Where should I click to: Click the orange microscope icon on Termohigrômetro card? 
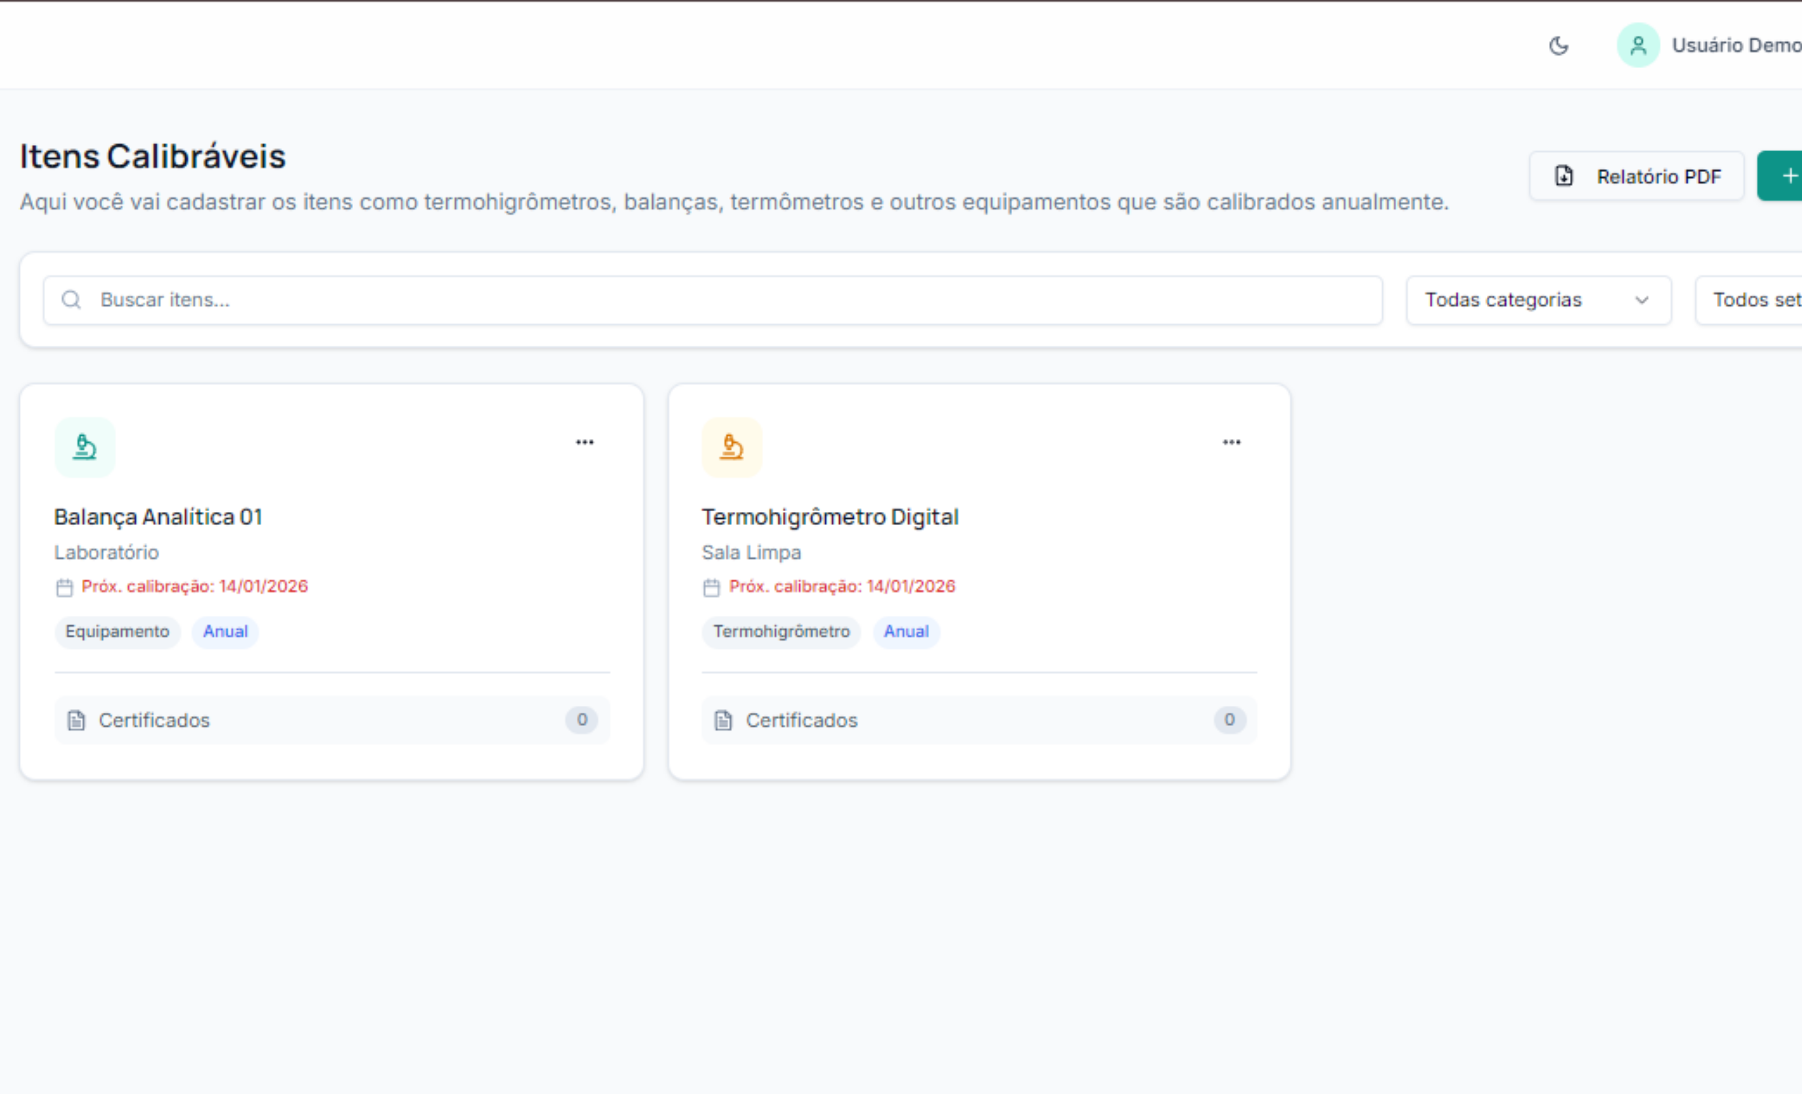[x=732, y=447]
